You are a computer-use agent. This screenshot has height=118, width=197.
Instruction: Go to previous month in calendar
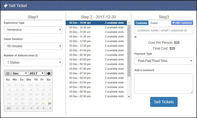(8, 74)
